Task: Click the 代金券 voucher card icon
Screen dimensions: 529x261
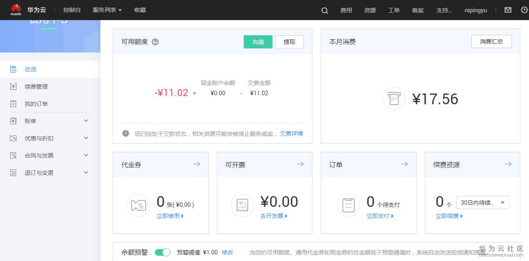Action: pos(139,205)
